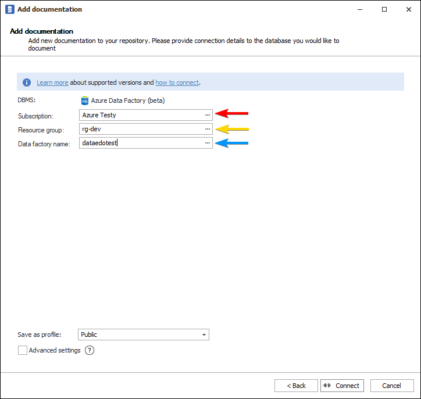421x399 pixels.
Task: Click the blue information icon in banner
Action: (x=27, y=82)
